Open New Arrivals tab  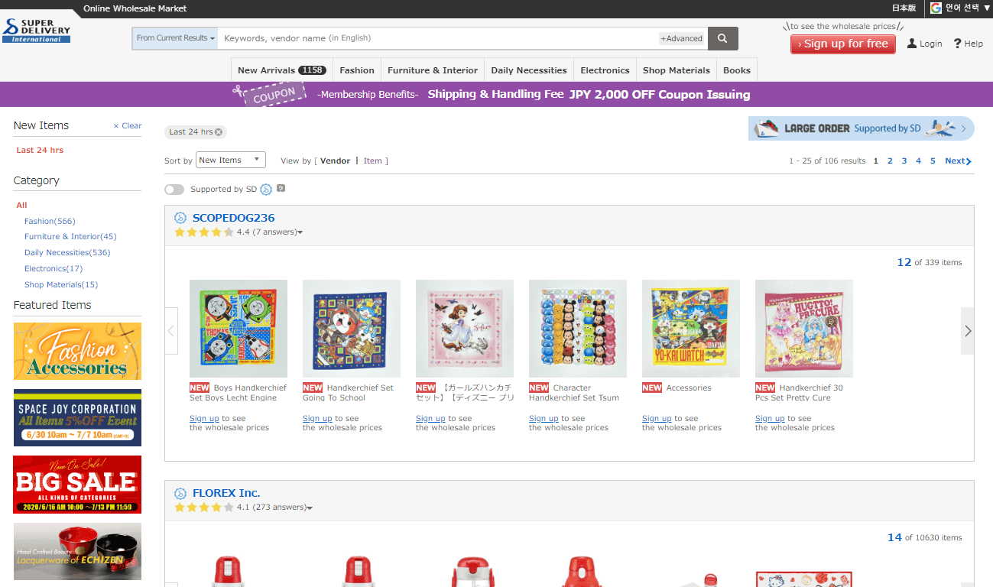(x=282, y=70)
